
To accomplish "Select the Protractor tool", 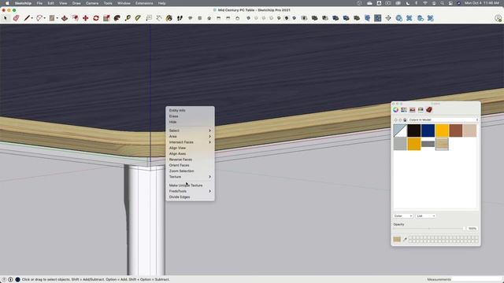I will [138, 18].
